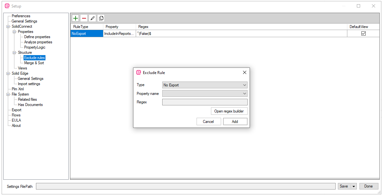Click into the Regex input field
The height and width of the screenshot is (196, 383).
click(205, 102)
